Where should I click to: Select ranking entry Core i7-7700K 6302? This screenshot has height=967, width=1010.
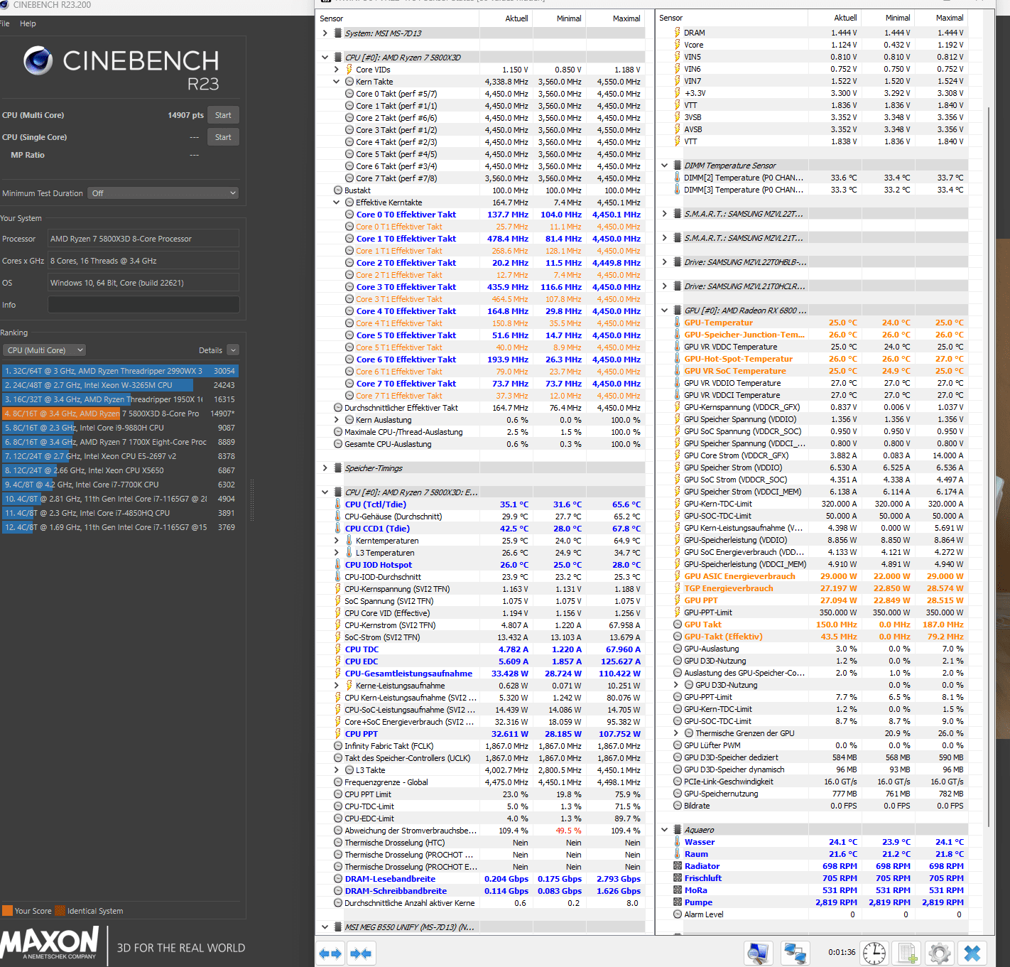point(120,485)
